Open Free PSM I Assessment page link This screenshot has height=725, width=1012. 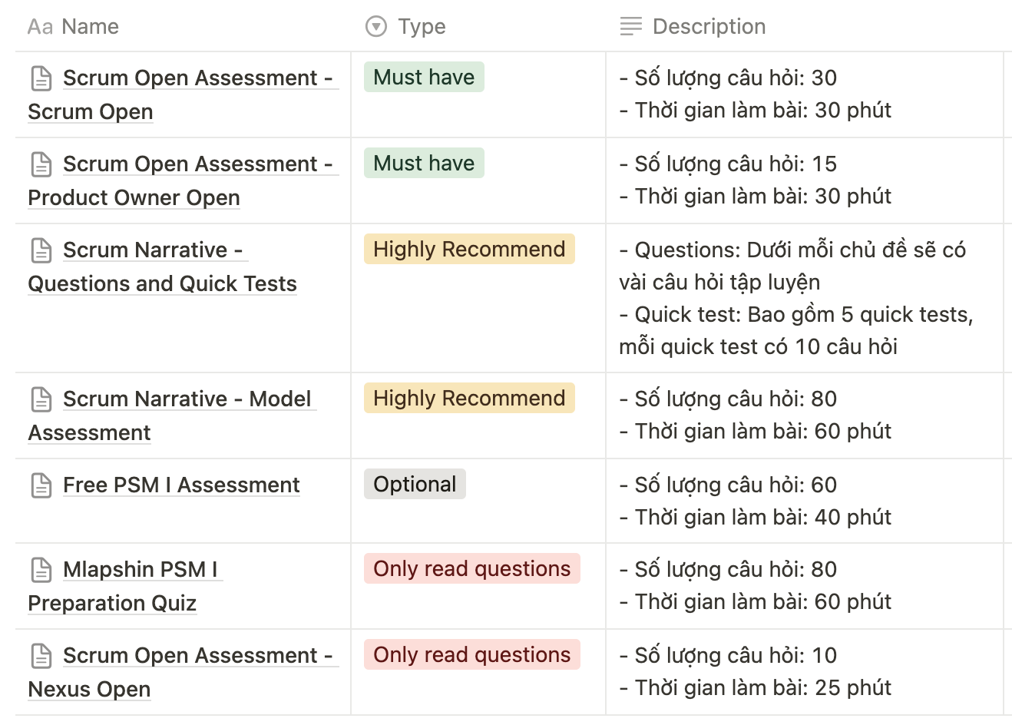181,485
